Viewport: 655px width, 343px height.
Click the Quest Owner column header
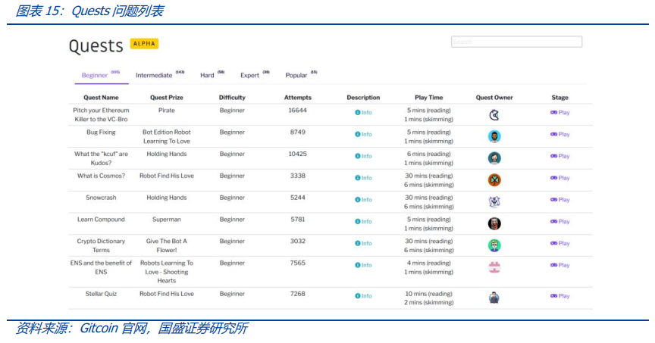tap(494, 97)
